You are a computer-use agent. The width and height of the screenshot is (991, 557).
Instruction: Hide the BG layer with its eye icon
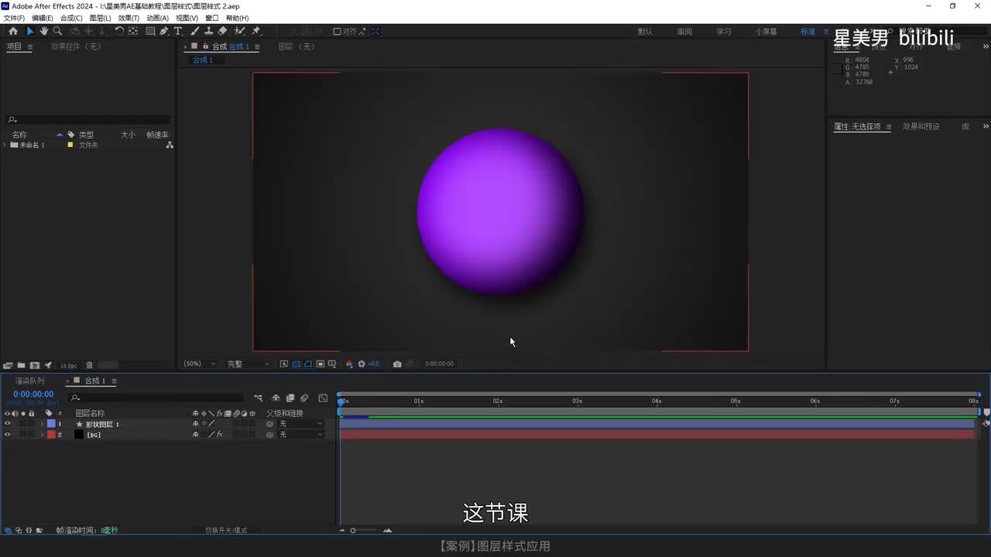(8, 435)
